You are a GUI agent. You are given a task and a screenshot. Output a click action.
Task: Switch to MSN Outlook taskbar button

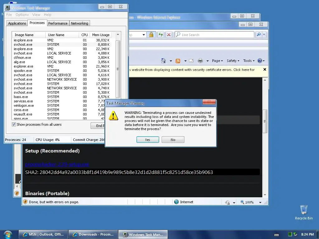(x=43, y=235)
